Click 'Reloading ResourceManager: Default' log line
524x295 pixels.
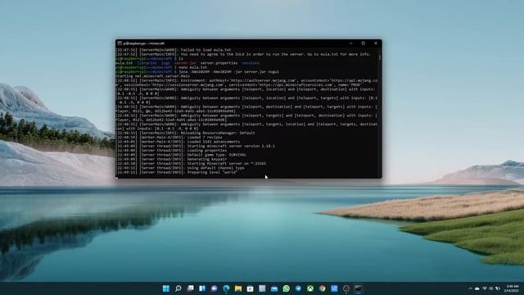point(186,133)
